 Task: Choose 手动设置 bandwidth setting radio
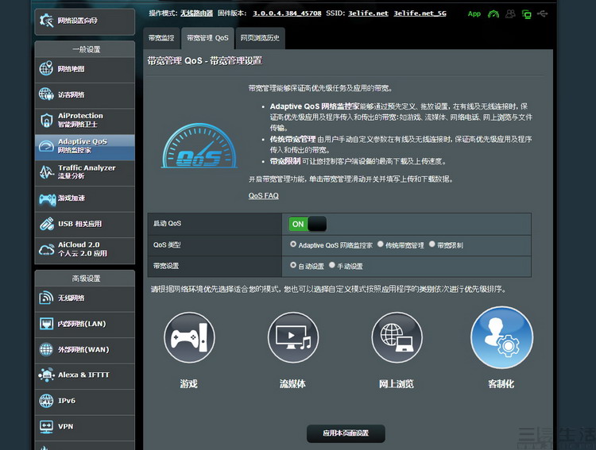[332, 266]
